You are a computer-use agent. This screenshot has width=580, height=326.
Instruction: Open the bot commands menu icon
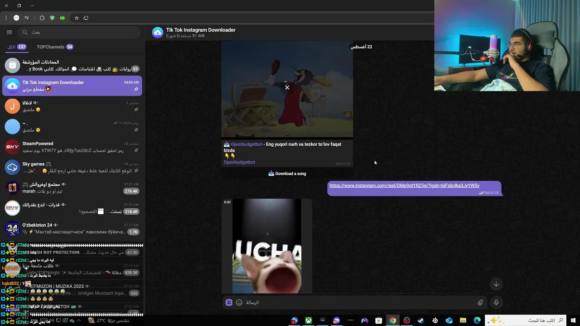click(229, 302)
